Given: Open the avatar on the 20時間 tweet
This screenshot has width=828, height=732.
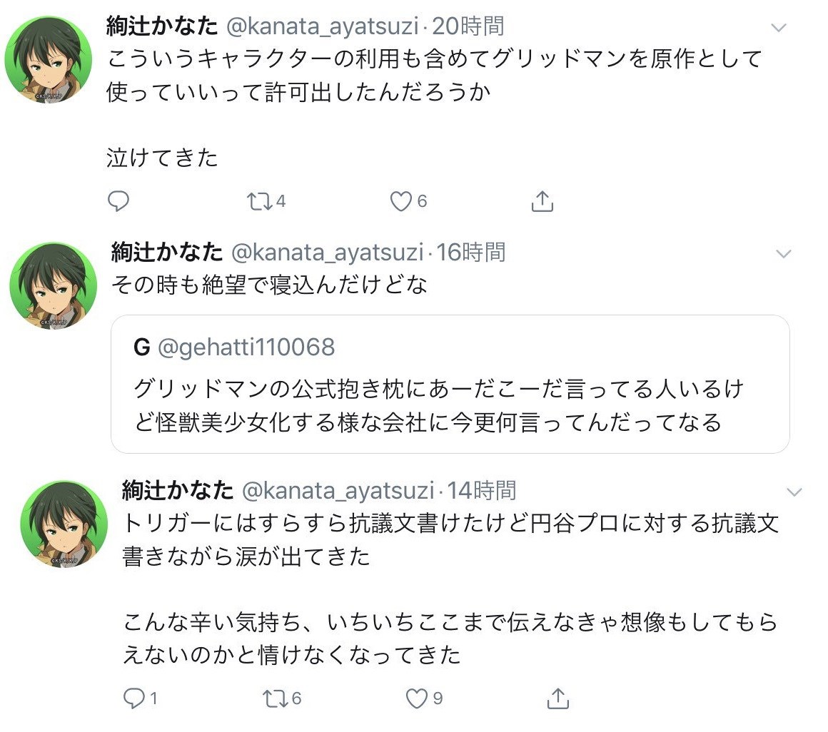Looking at the screenshot, I should pyautogui.click(x=47, y=60).
